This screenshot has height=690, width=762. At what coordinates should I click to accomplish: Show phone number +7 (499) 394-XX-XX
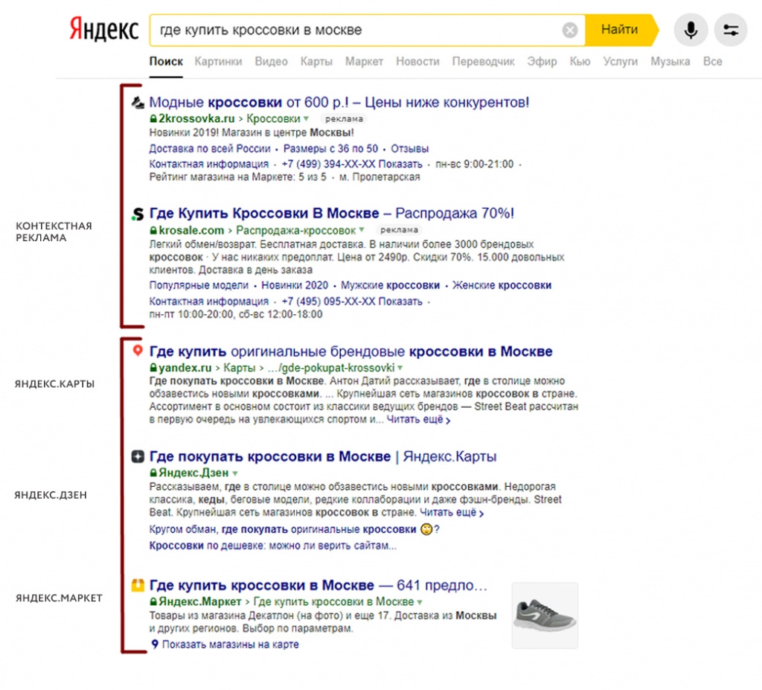pyautogui.click(x=352, y=164)
